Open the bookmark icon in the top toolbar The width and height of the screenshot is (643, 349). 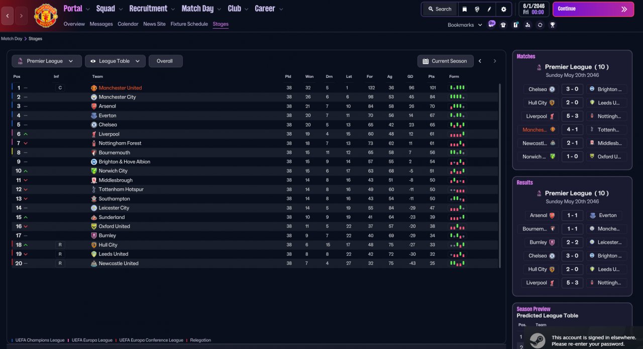pyautogui.click(x=465, y=9)
